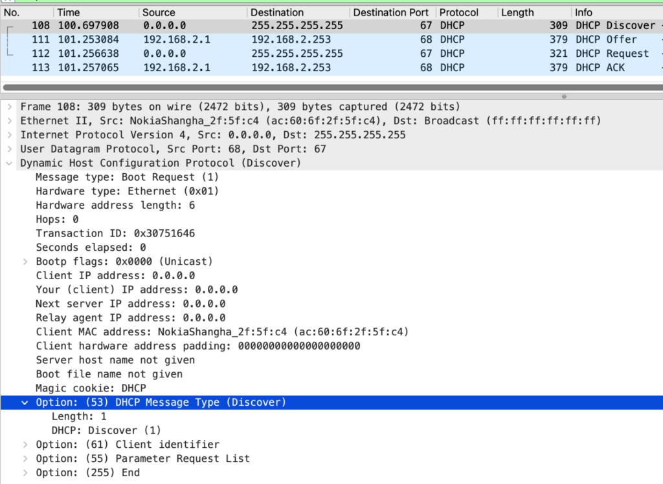Expand Option 55 Parameter Request List
Image resolution: width=663 pixels, height=484 pixels.
point(25,458)
